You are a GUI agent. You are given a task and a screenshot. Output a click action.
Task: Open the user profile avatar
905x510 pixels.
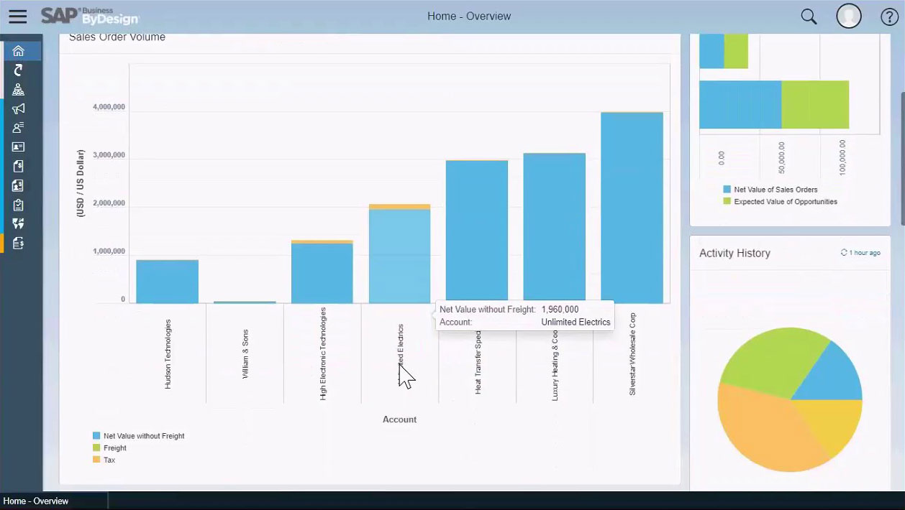849,16
